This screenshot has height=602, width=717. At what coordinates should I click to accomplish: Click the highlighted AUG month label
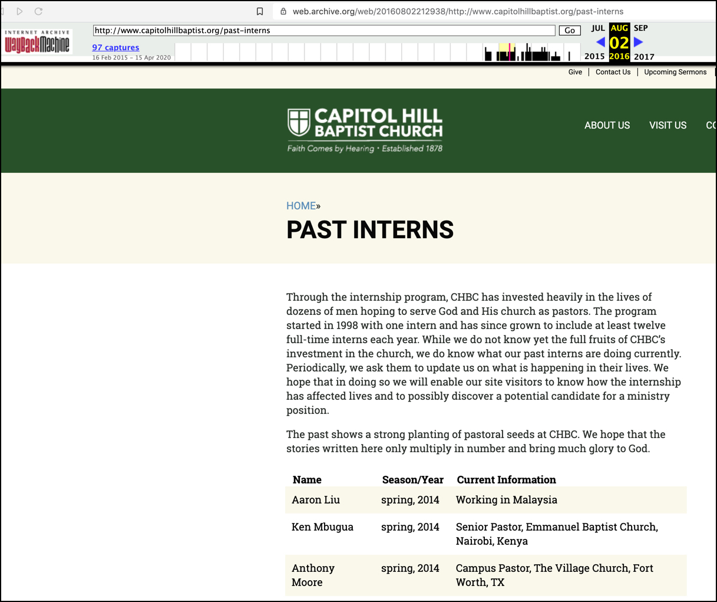(x=619, y=28)
